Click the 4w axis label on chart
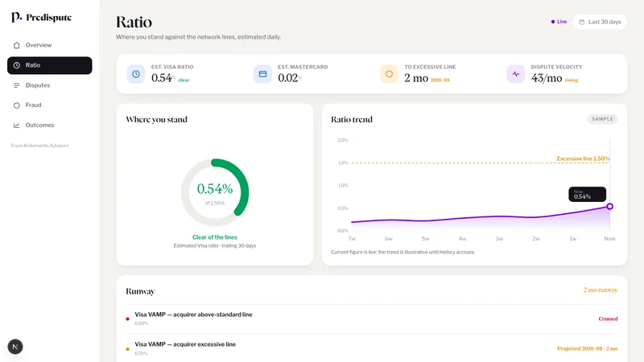Screen dimensions: 644x362 [462, 238]
